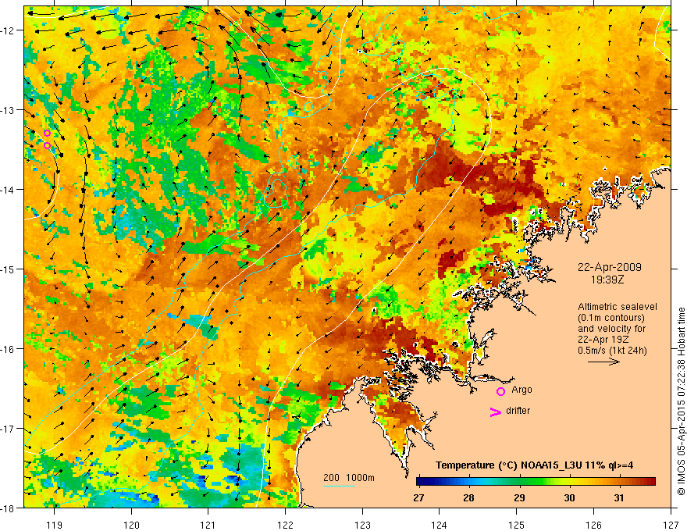687x531 pixels.
Task: Select the 'drifter' legend label
Action: [x=518, y=411]
